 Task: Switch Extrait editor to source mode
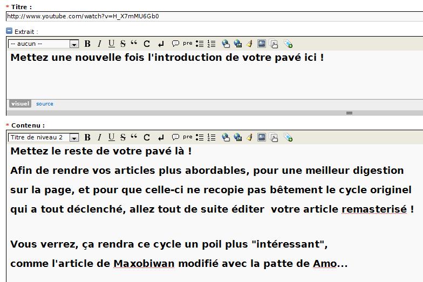pyautogui.click(x=44, y=103)
